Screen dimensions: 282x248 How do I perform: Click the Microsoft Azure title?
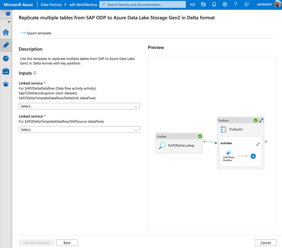tap(18, 5)
